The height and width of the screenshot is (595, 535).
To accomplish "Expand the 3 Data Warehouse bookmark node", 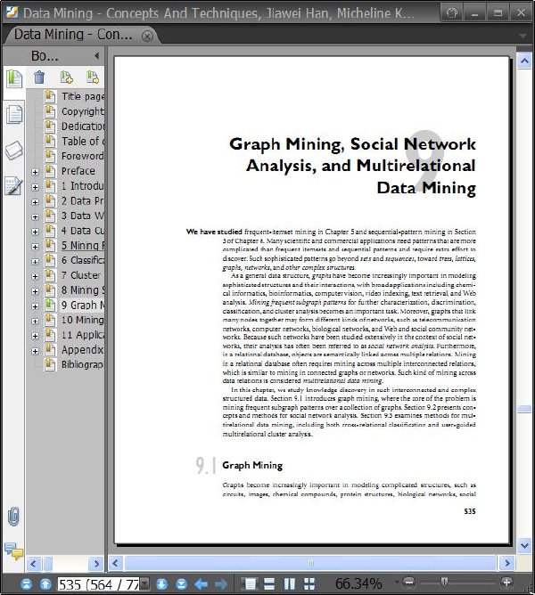I will click(35, 217).
